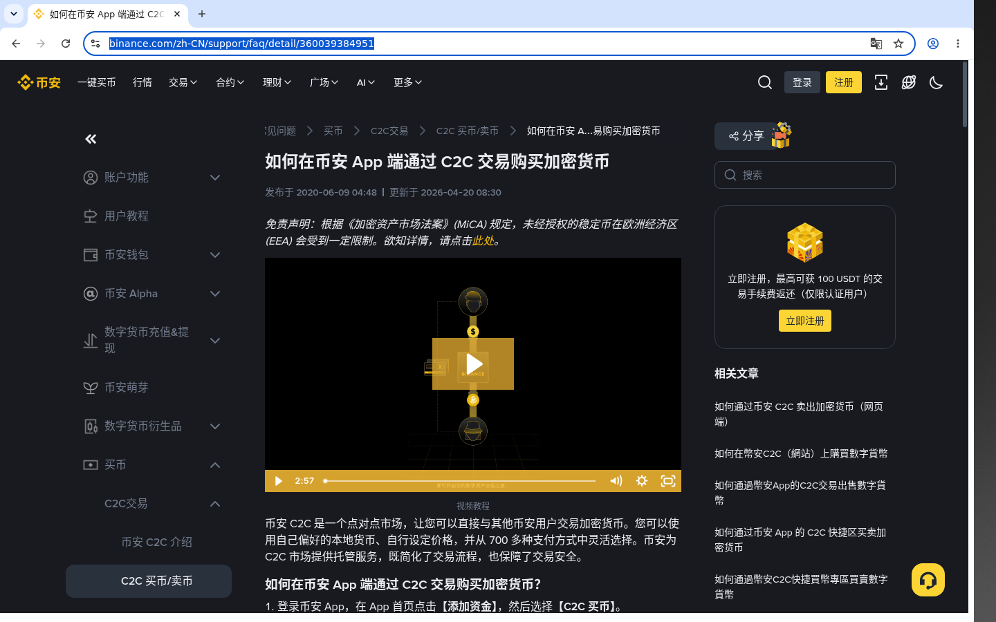Click C2C交易 breadcrumb link
The height and width of the screenshot is (622, 996).
coord(389,131)
